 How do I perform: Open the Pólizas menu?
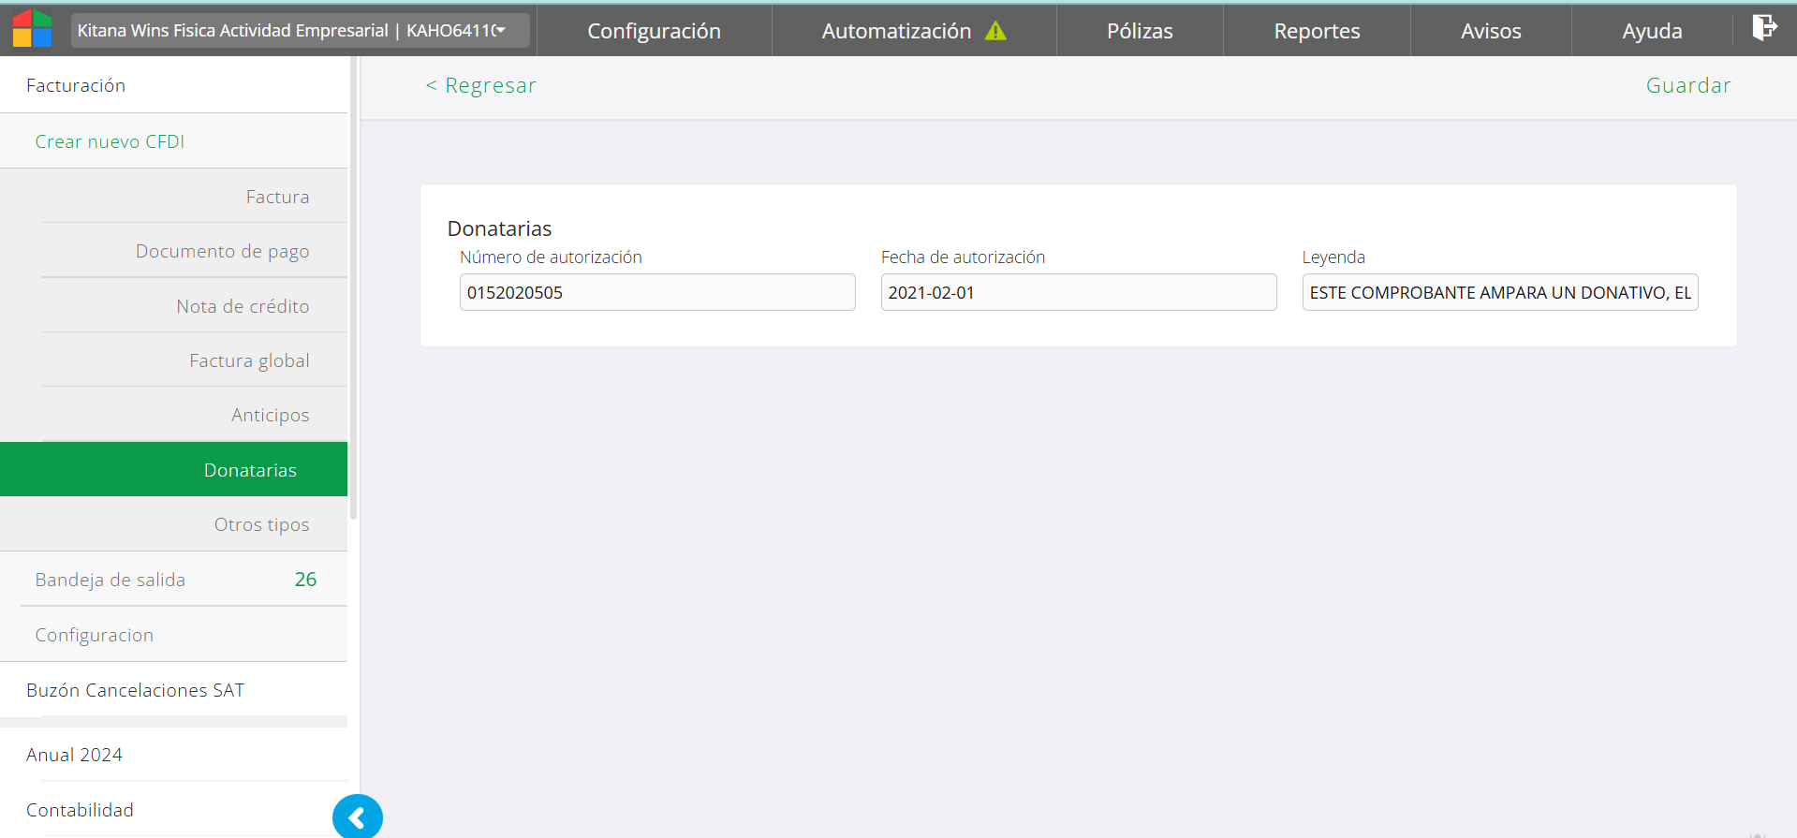[1139, 31]
